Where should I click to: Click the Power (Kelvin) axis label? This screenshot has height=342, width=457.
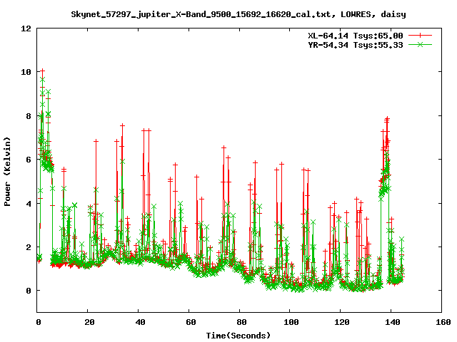point(7,172)
